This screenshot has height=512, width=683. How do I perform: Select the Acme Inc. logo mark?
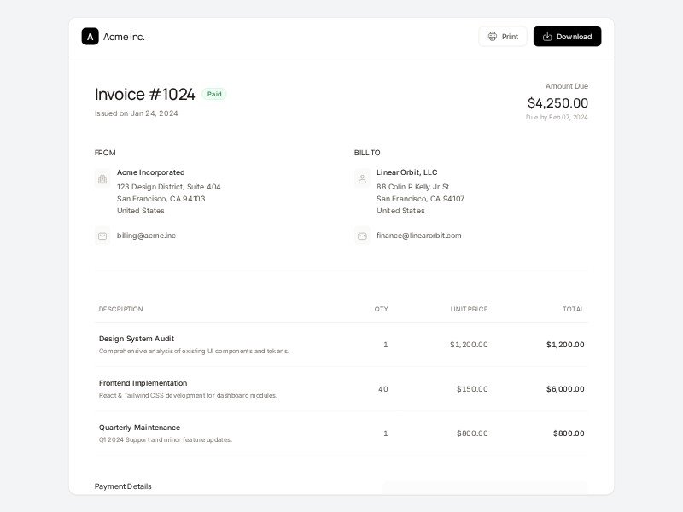90,36
